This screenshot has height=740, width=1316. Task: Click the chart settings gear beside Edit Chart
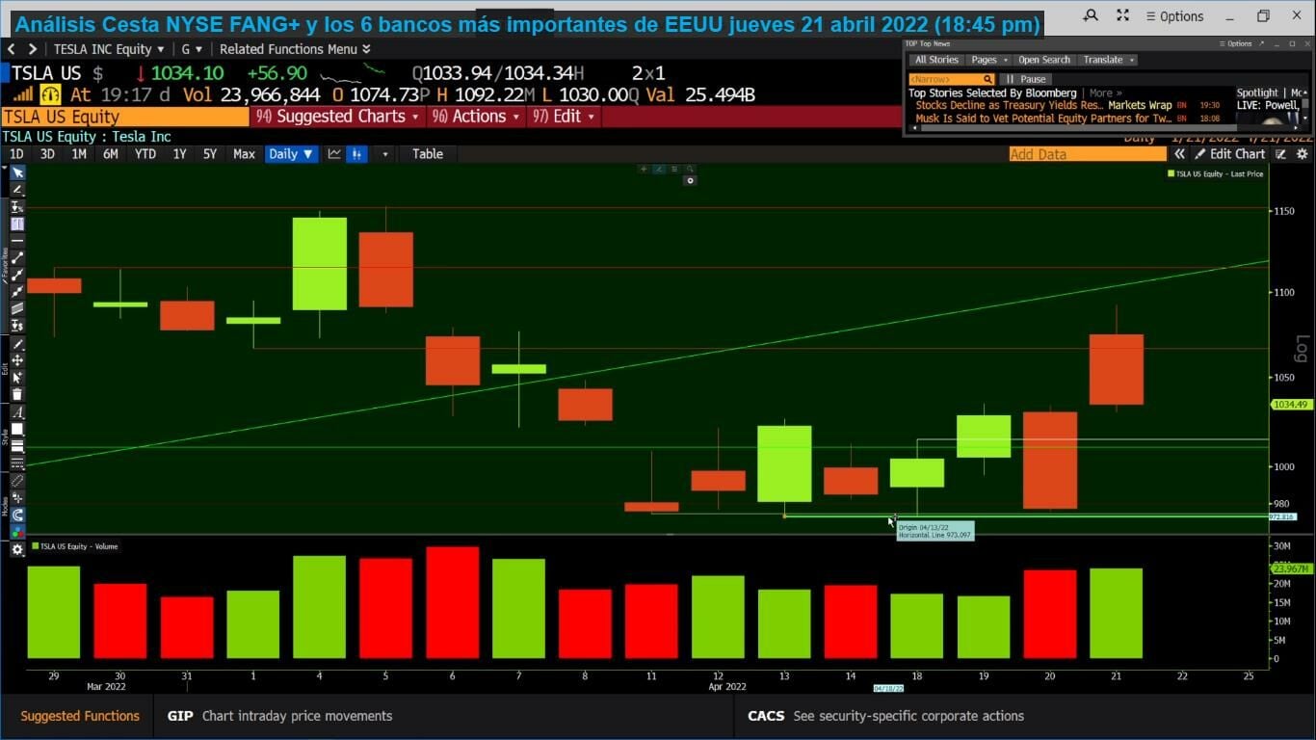click(1303, 154)
